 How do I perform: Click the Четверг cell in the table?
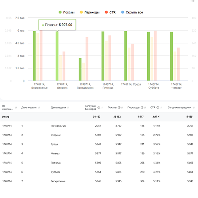coord(55,154)
